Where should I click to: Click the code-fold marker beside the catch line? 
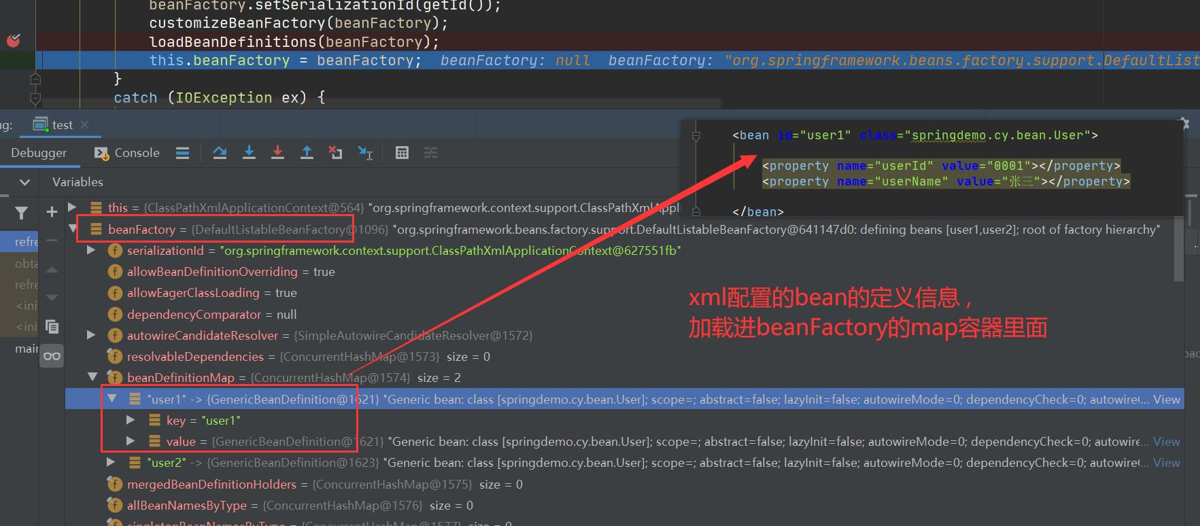pyautogui.click(x=35, y=98)
